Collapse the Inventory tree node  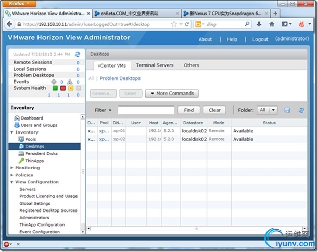pos(12,132)
